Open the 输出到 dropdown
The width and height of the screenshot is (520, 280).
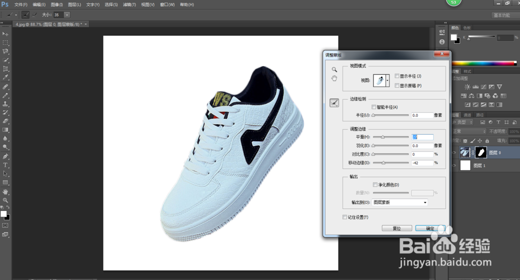[399, 203]
